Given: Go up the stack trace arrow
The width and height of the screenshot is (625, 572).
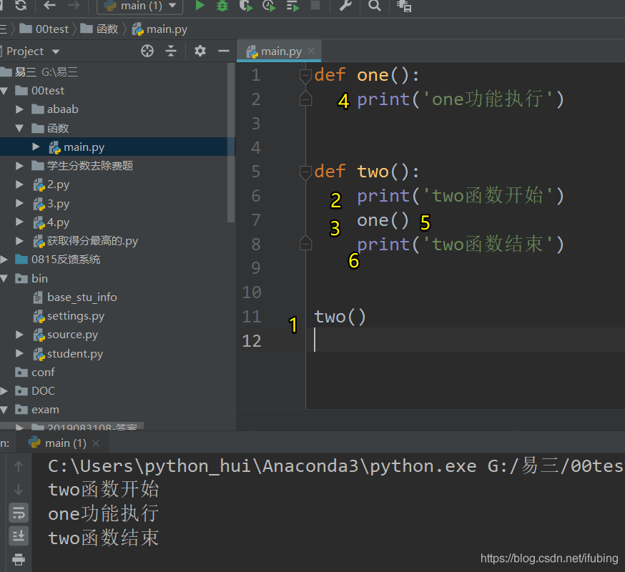Looking at the screenshot, I should pos(19,466).
